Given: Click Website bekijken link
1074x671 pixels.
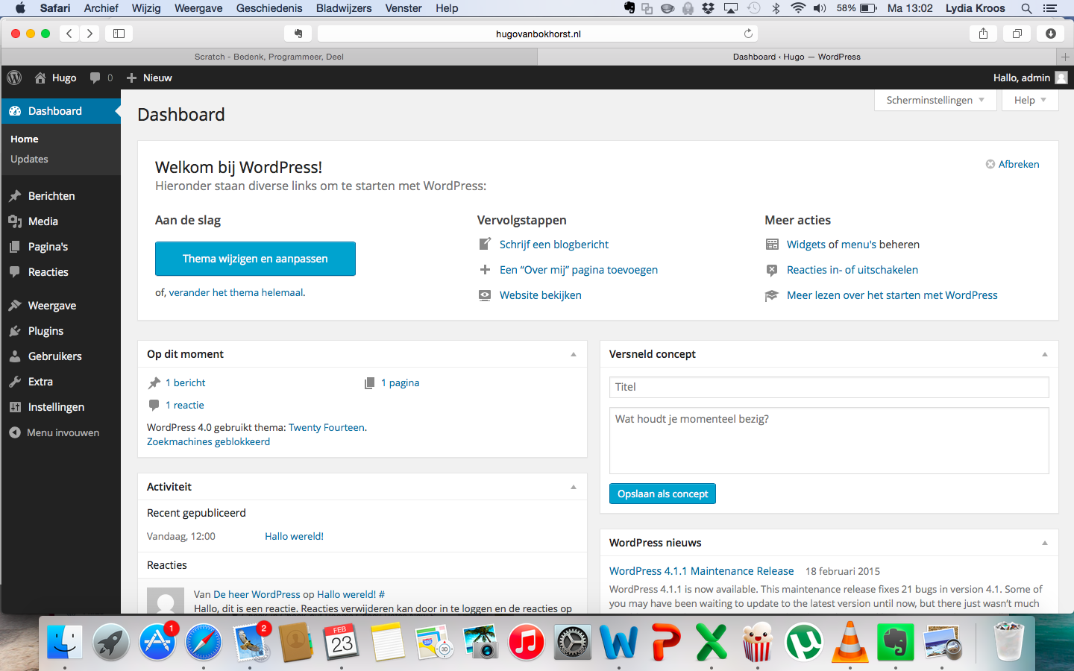Looking at the screenshot, I should coord(541,295).
